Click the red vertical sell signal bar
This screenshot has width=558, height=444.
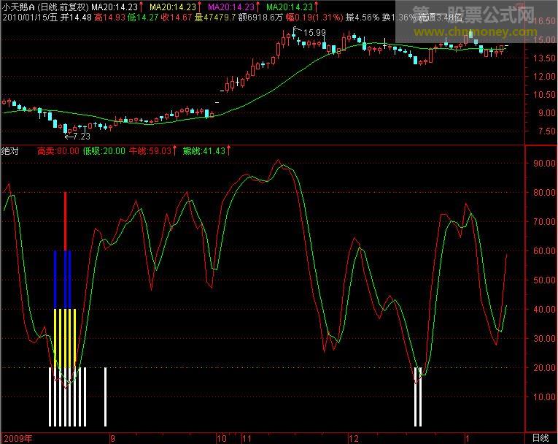point(65,221)
